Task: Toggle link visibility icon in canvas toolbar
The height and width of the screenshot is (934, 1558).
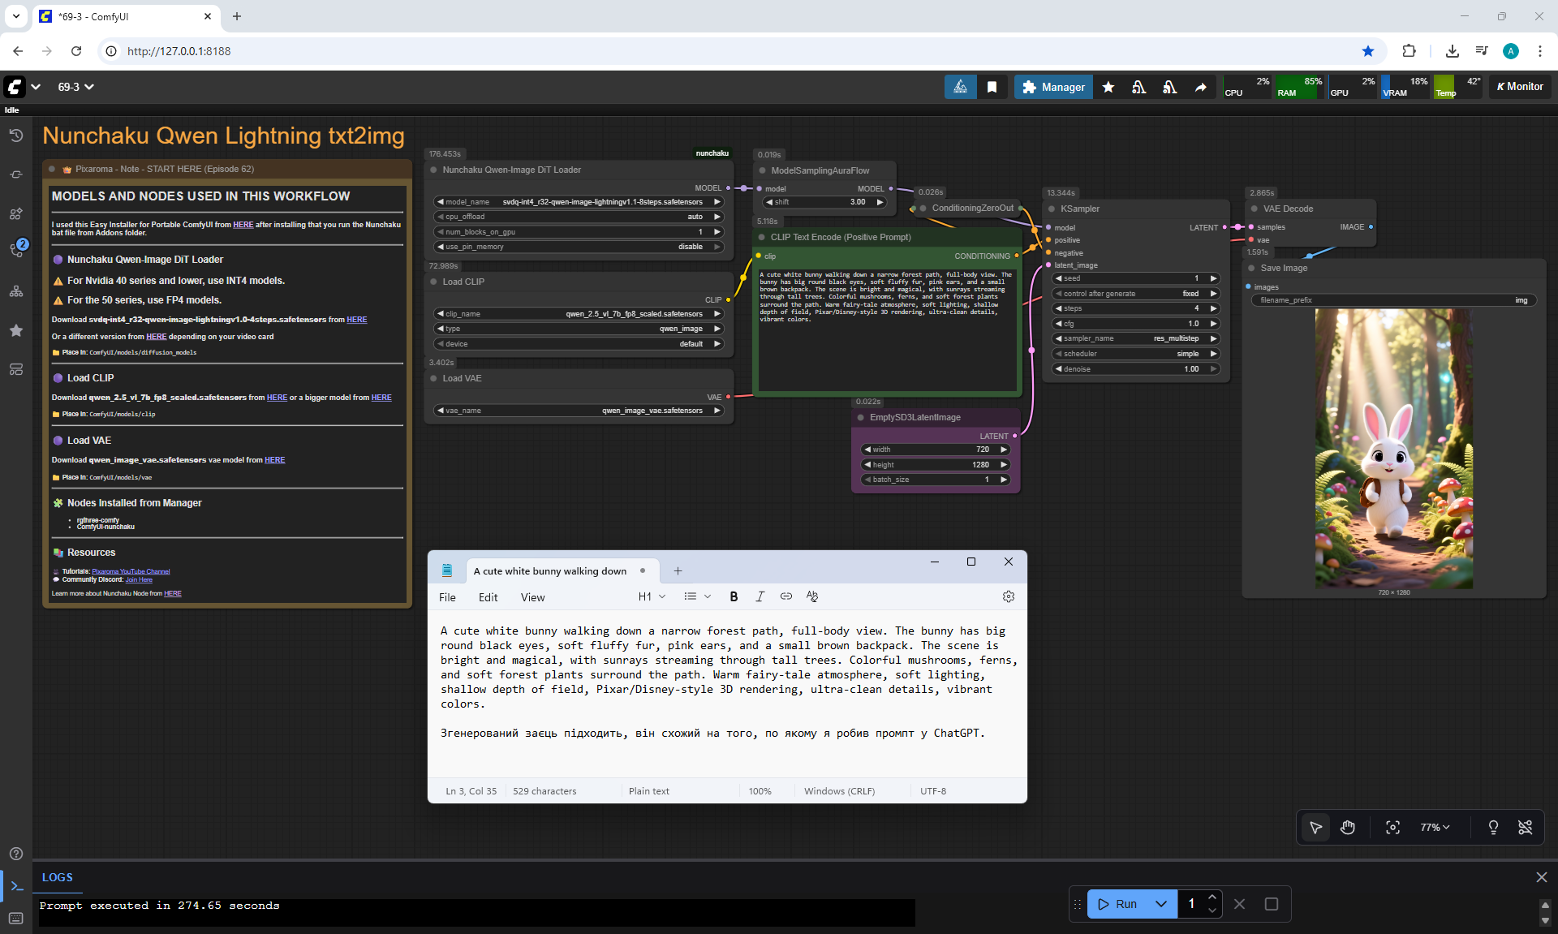Action: [x=1525, y=827]
